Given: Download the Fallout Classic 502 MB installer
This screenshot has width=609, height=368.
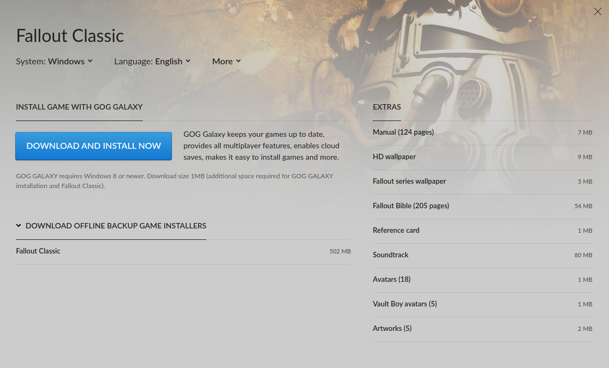Looking at the screenshot, I should (183, 251).
